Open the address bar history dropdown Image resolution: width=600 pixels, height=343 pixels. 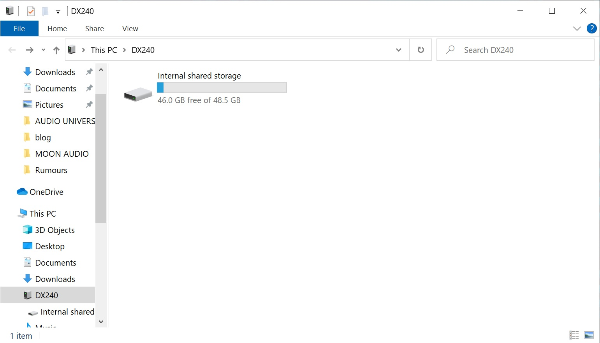coord(399,50)
